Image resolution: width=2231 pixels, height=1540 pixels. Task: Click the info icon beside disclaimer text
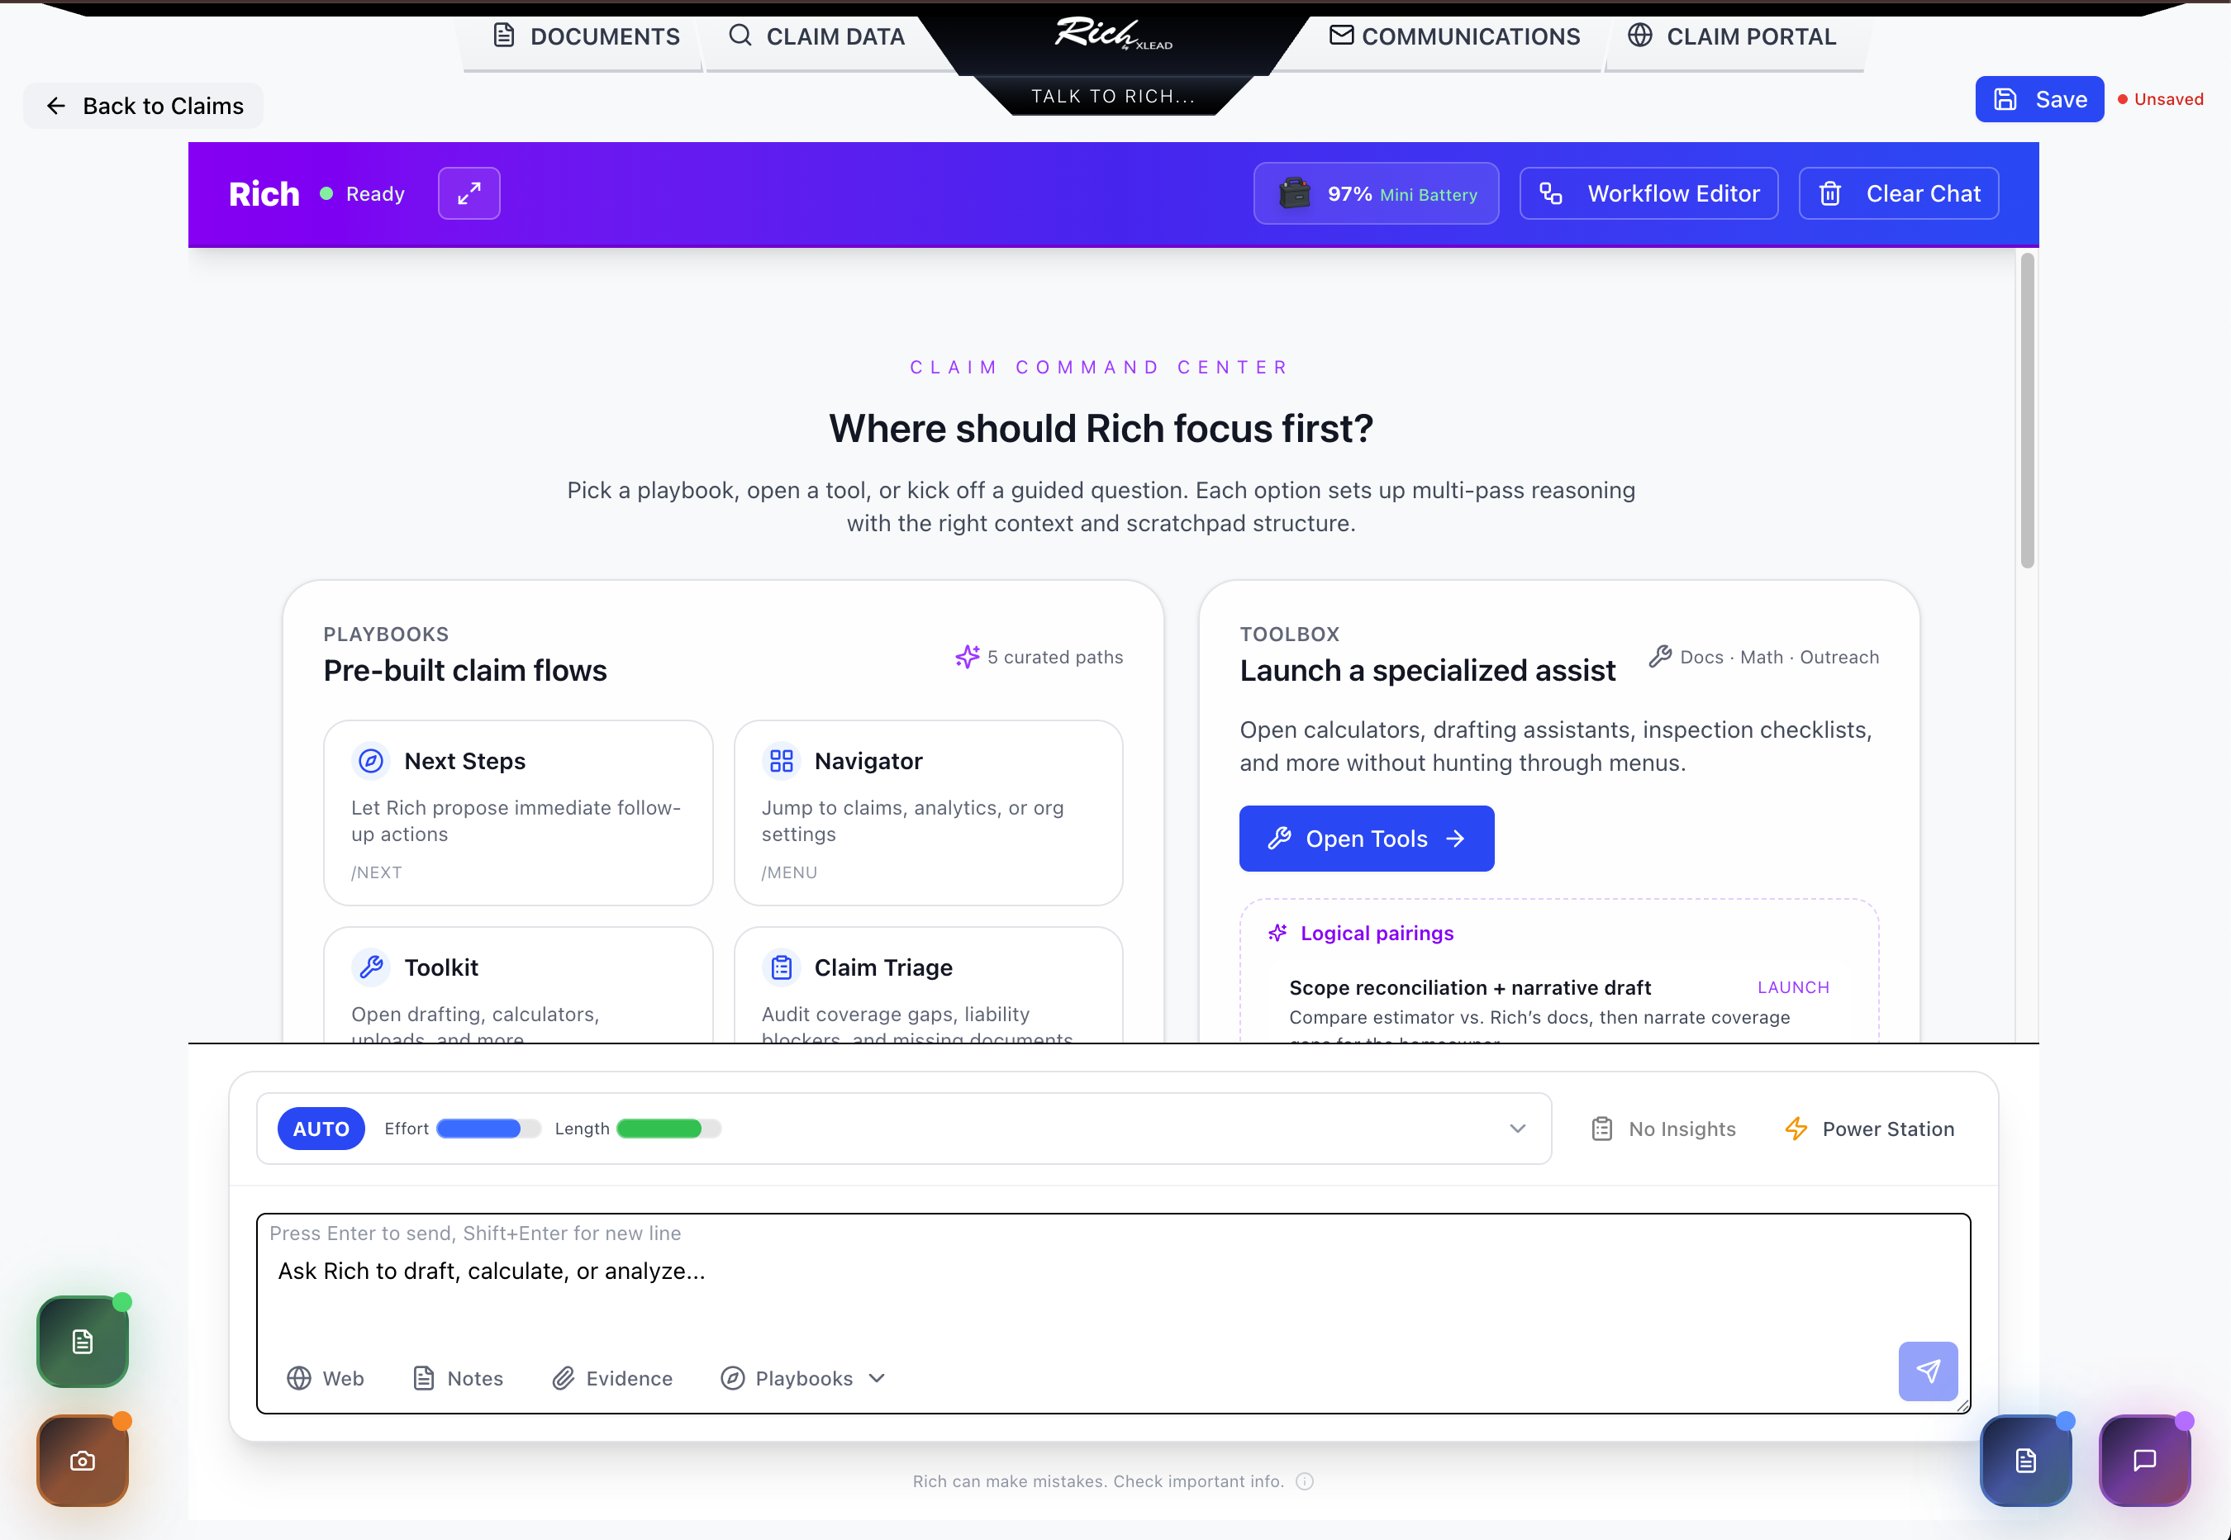tap(1305, 1482)
